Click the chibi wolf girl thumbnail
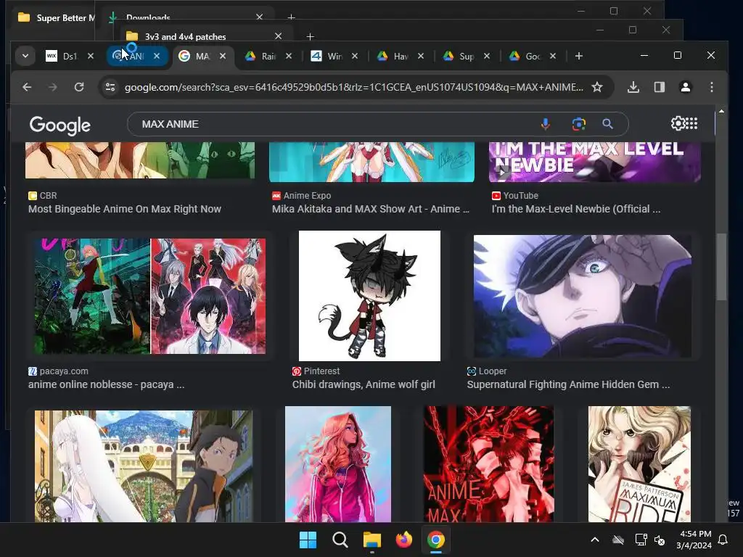 369,296
